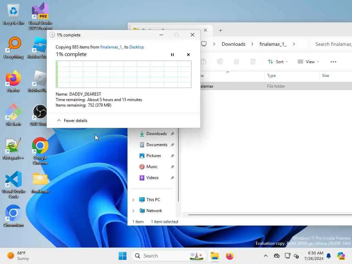The width and height of the screenshot is (352, 264).
Task: Select This PC in navigation pane
Action: pos(150,200)
